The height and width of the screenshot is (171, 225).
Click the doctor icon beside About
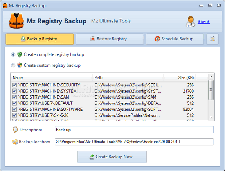pyautogui.click(x=191, y=22)
